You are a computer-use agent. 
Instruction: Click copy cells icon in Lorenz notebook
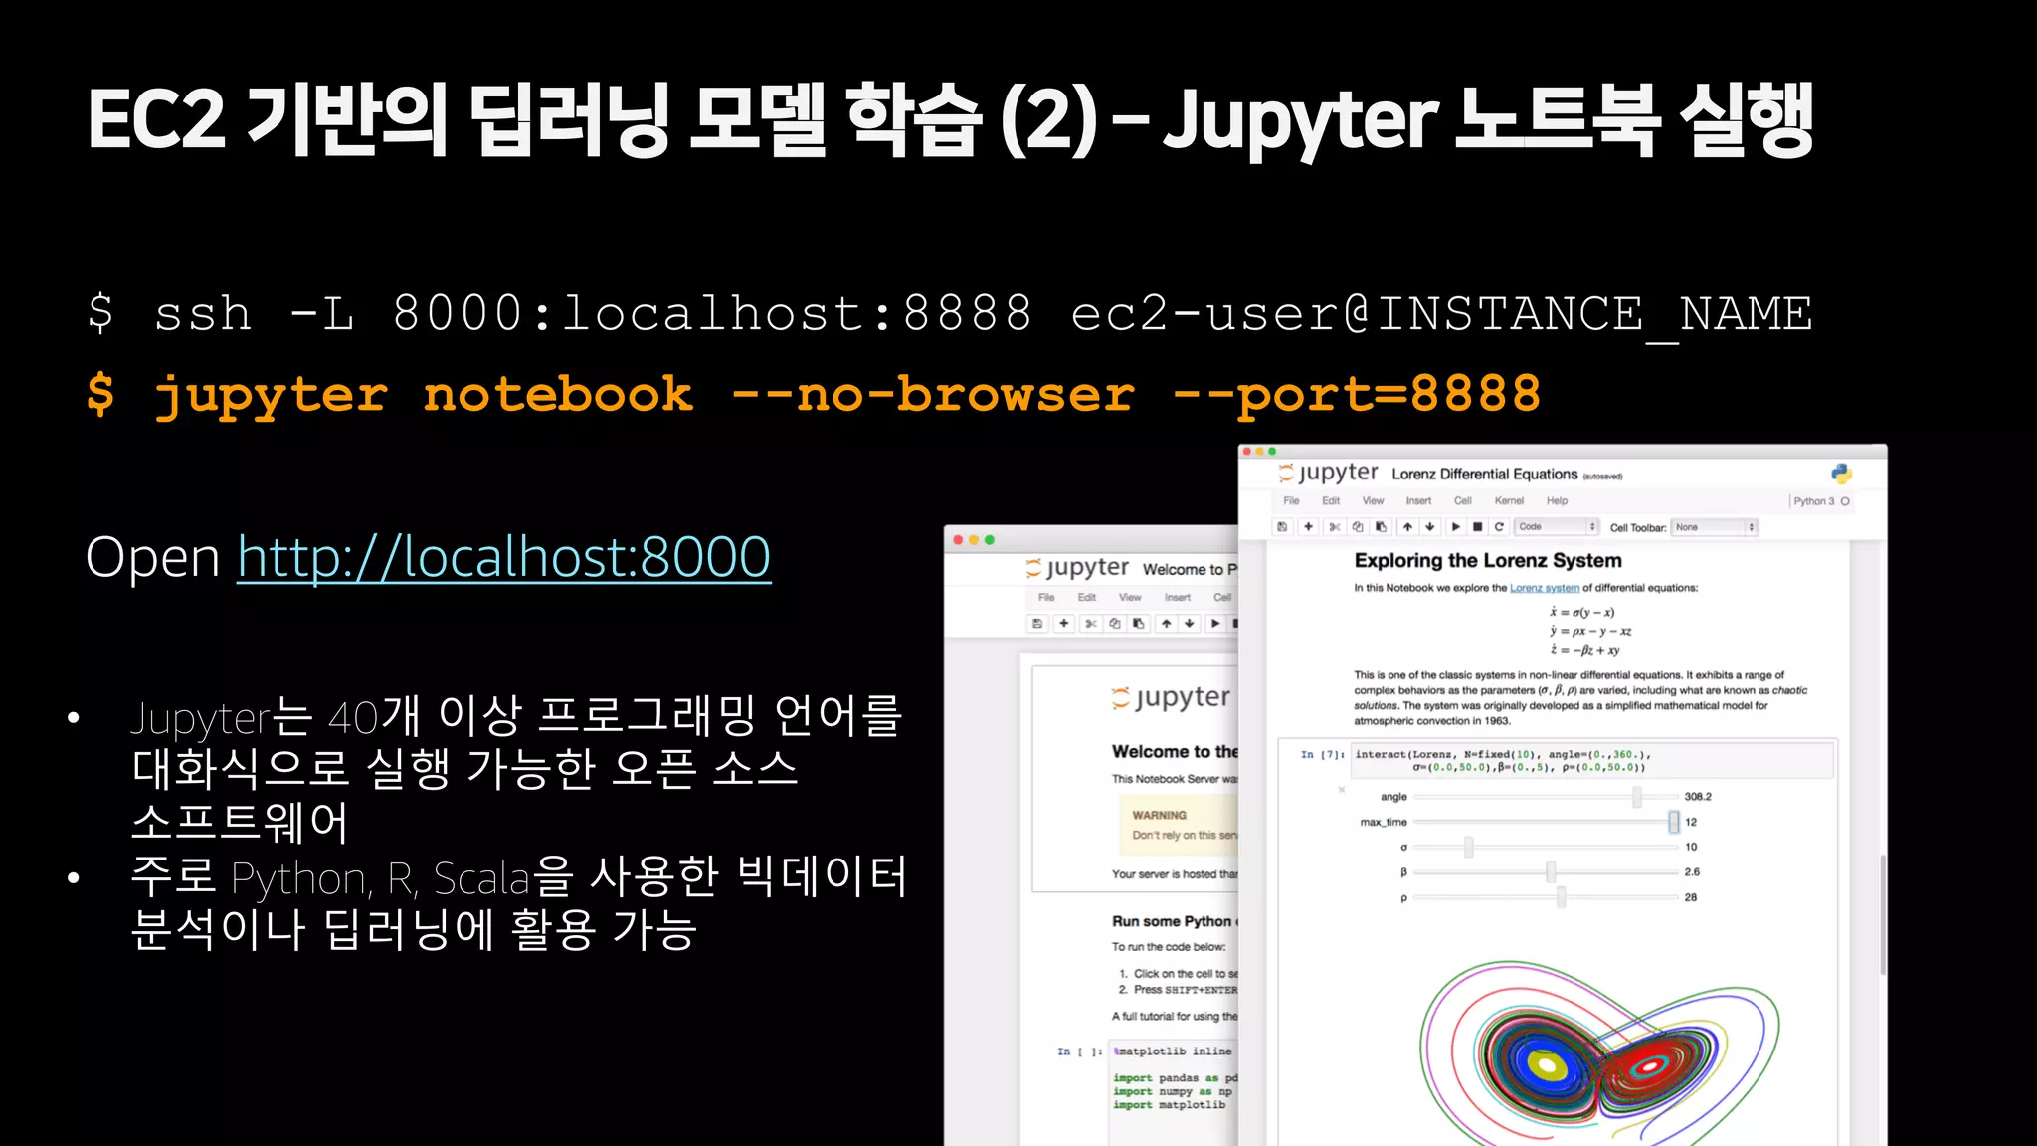pyautogui.click(x=1358, y=527)
